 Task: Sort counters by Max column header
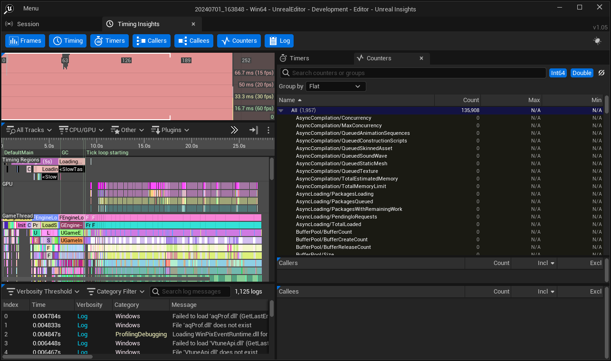511,100
